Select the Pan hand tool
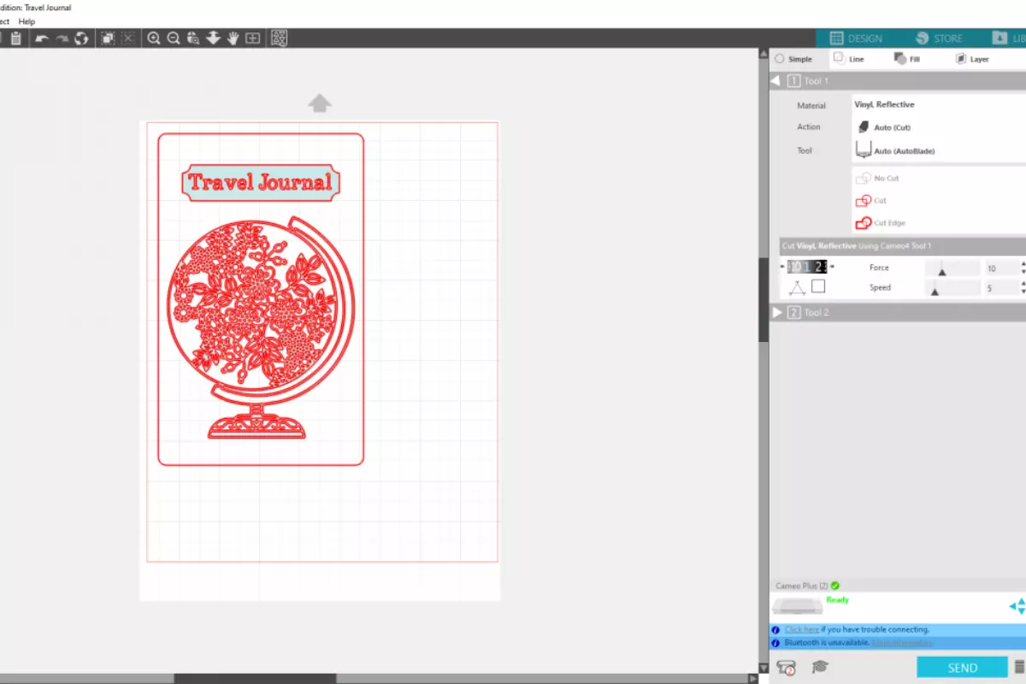The image size is (1026, 684). (x=233, y=38)
